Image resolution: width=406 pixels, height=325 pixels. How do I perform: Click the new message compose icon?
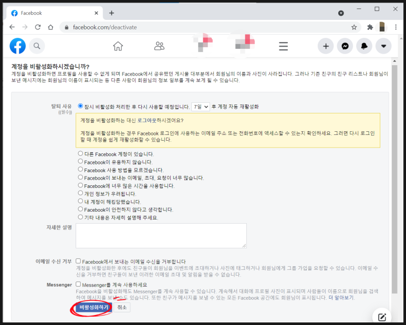[382, 317]
